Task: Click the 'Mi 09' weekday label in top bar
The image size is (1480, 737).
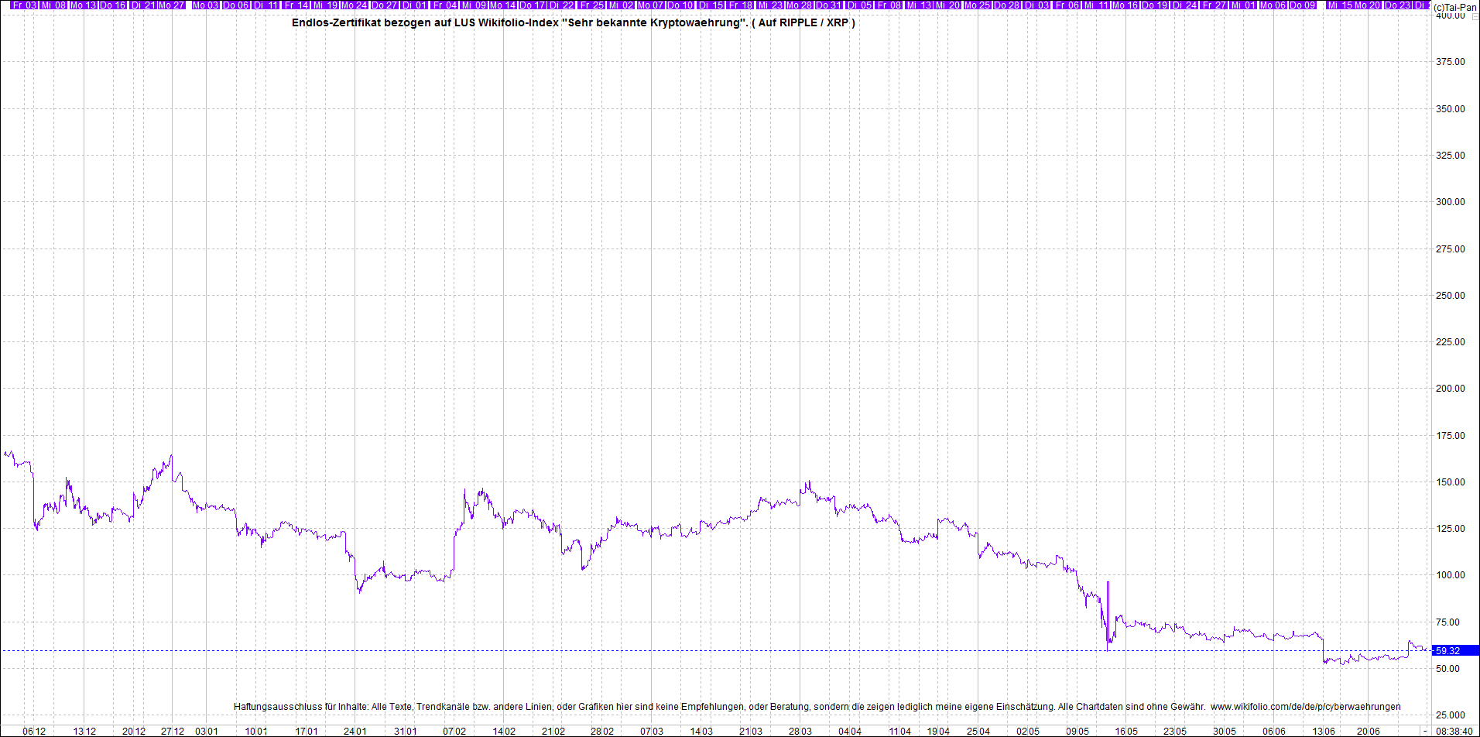Action: (474, 5)
